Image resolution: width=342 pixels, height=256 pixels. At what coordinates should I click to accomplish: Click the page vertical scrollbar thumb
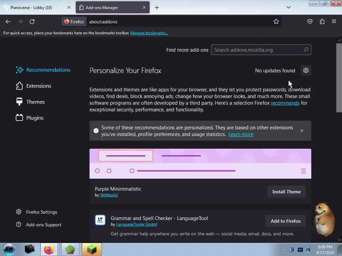pyautogui.click(x=339, y=78)
